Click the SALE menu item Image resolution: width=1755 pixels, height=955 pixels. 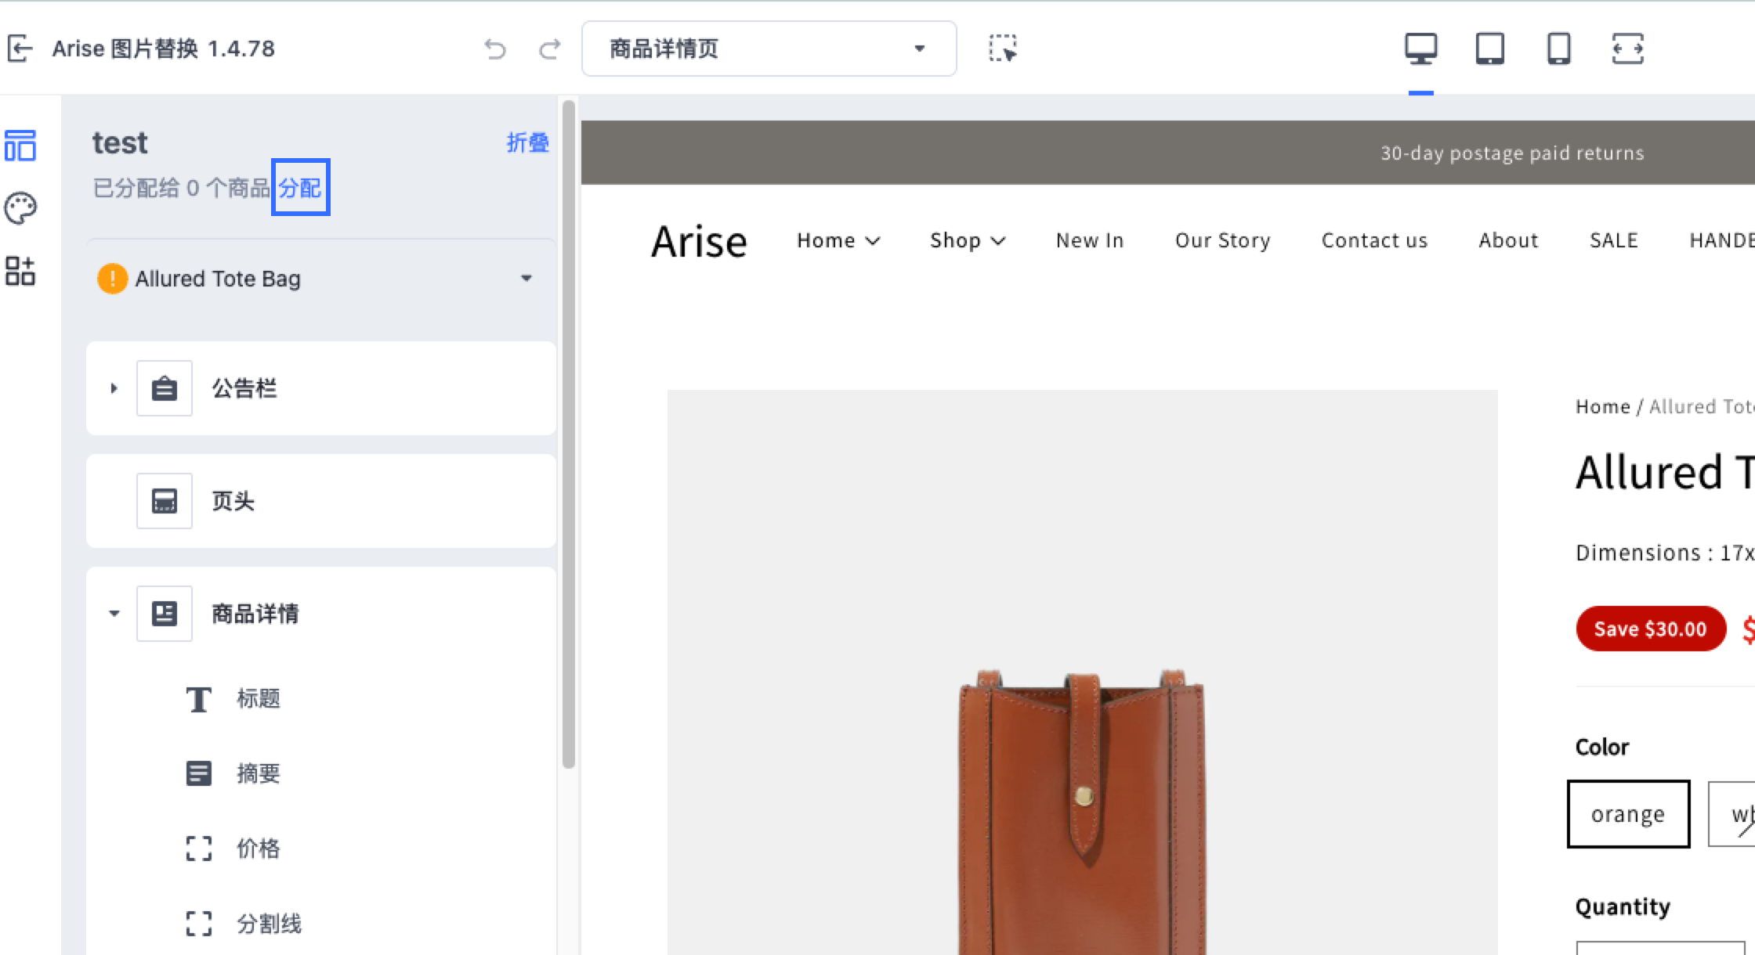click(1614, 240)
